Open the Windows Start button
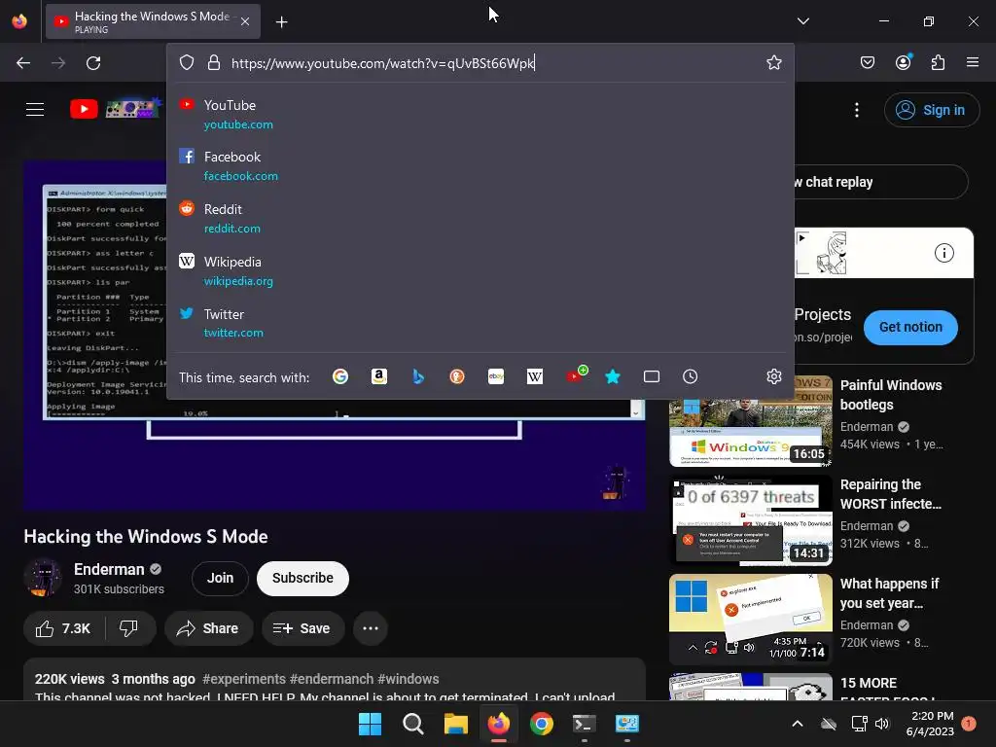The height and width of the screenshot is (747, 996). (x=370, y=724)
